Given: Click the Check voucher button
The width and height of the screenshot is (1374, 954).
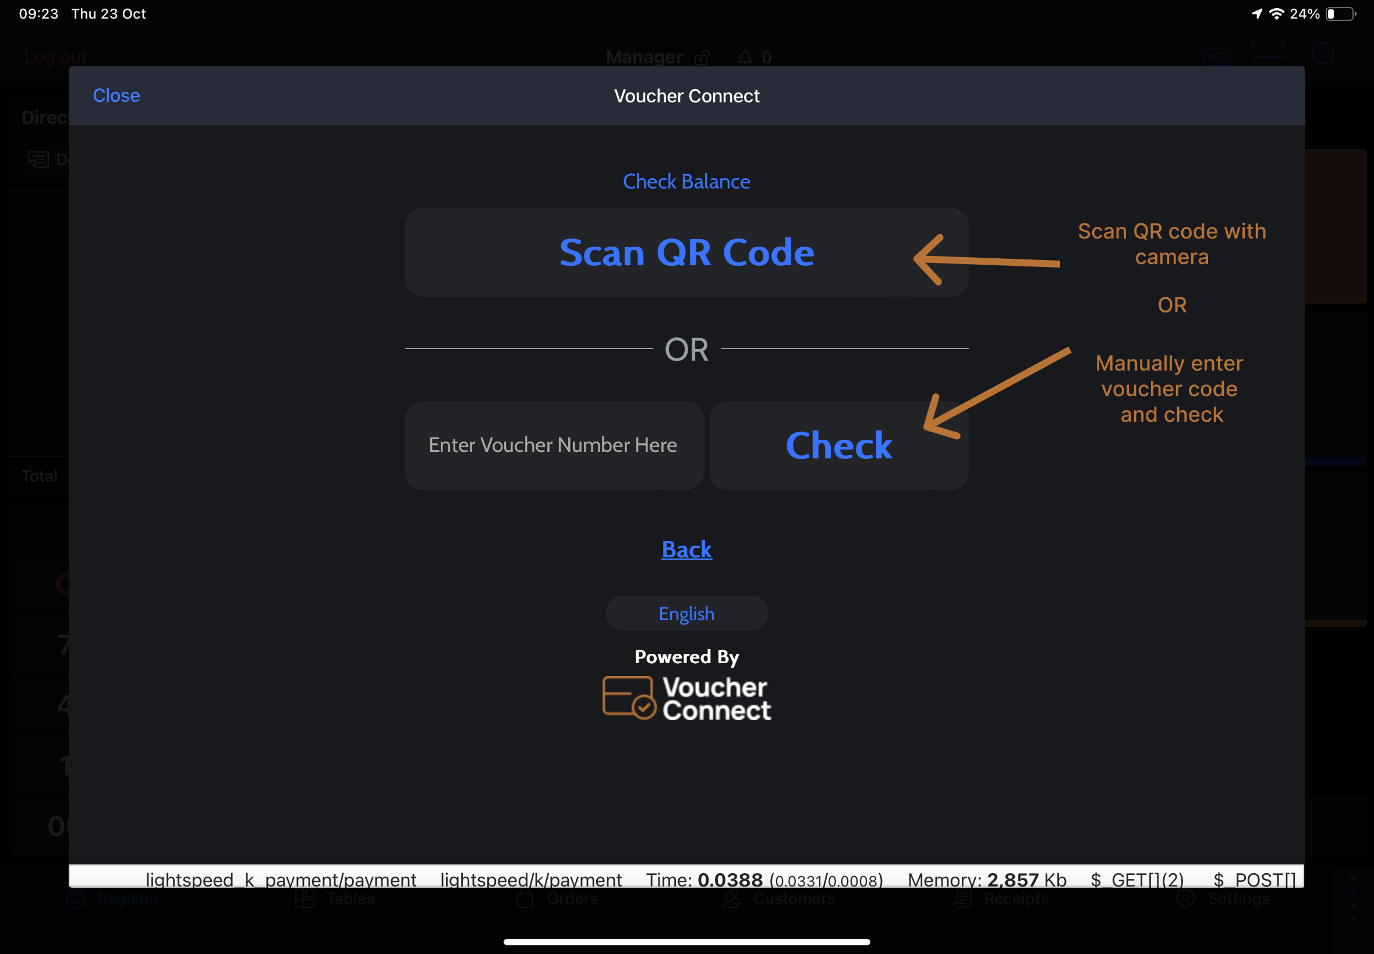Looking at the screenshot, I should tap(838, 446).
